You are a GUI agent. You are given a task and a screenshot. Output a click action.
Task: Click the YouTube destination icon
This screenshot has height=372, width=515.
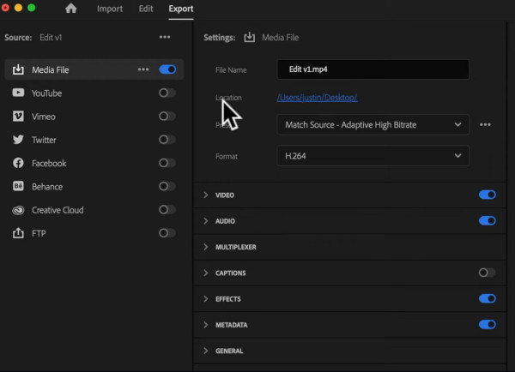tap(18, 93)
